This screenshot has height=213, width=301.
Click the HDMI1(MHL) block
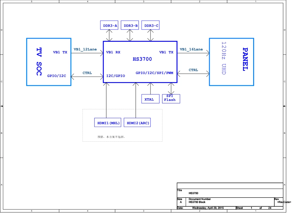click(108, 123)
